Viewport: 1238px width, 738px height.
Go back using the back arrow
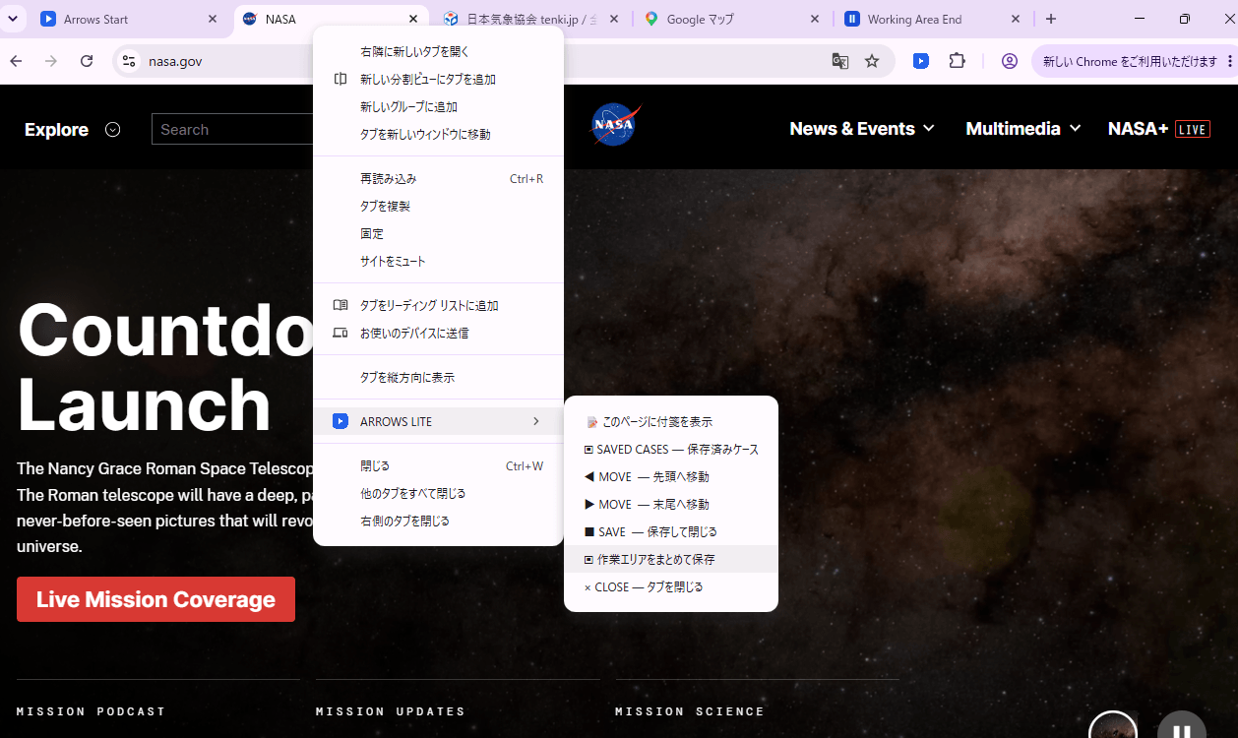16,61
